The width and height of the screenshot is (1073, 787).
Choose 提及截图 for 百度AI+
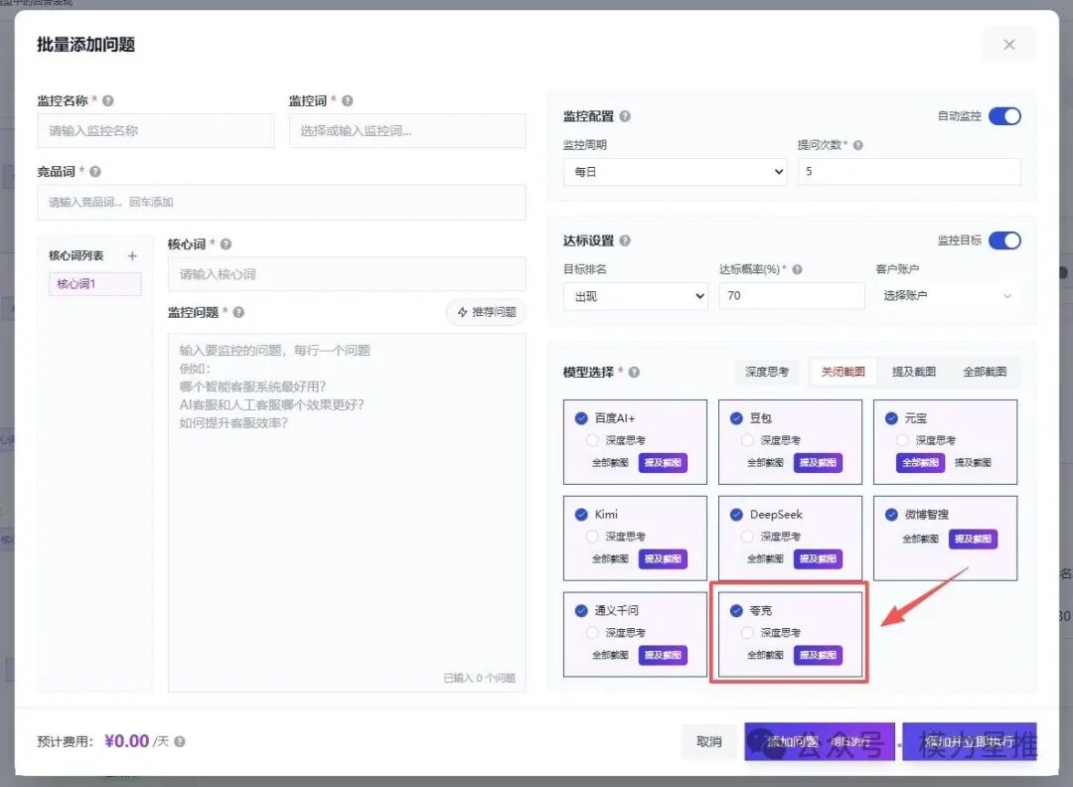[663, 463]
